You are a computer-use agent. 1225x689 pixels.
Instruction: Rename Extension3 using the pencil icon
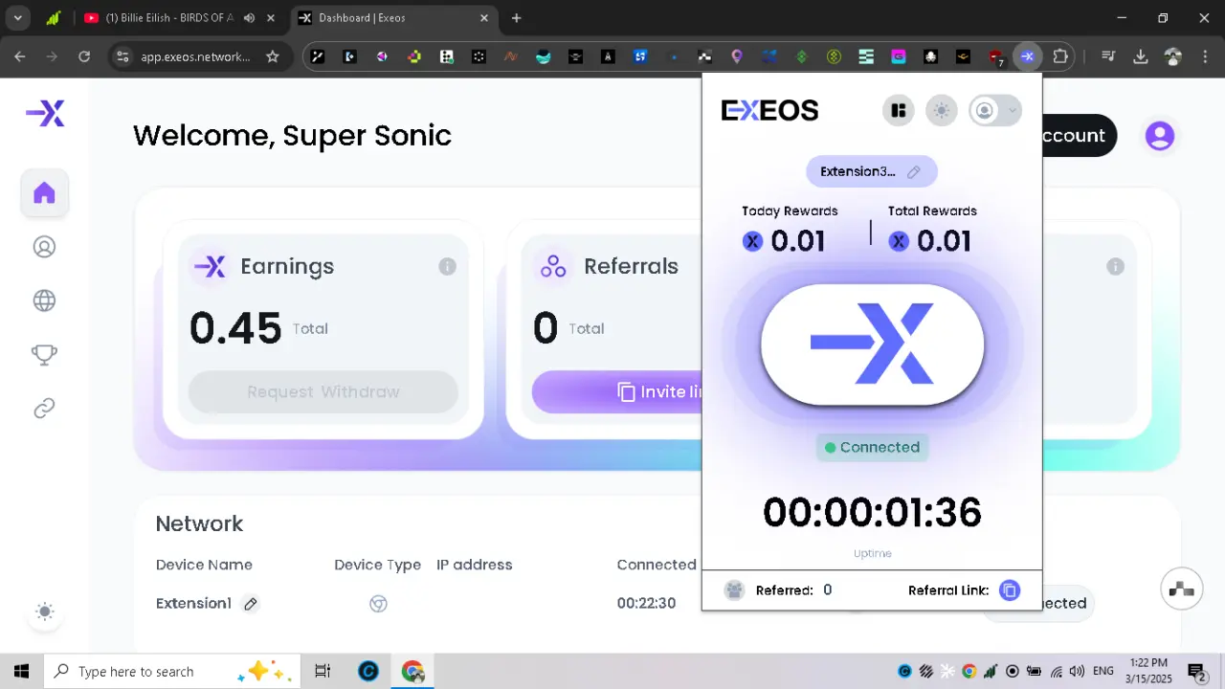click(x=914, y=172)
